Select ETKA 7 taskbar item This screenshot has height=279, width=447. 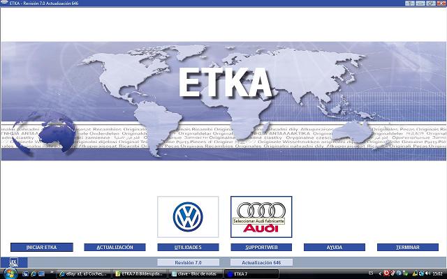pyautogui.click(x=251, y=274)
